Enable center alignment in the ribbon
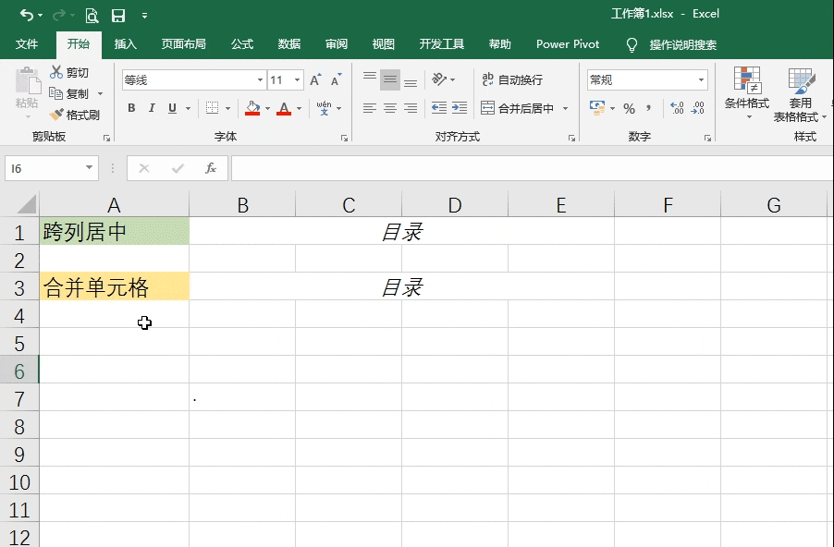834x547 pixels. (x=389, y=108)
